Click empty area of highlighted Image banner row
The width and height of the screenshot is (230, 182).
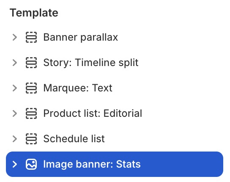[x=182, y=164]
